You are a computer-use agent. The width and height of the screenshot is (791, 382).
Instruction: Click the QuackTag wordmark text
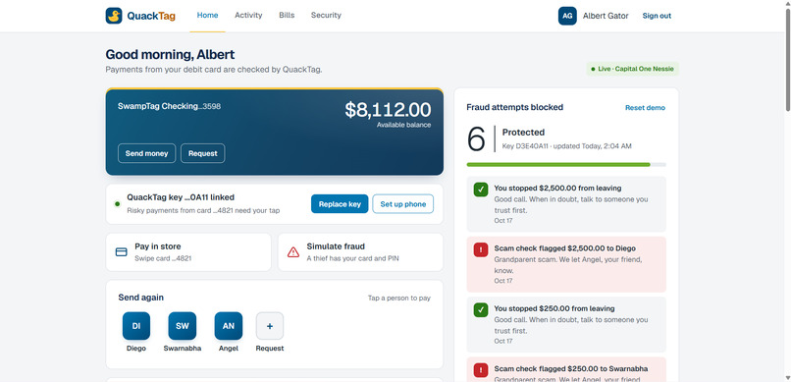(151, 16)
